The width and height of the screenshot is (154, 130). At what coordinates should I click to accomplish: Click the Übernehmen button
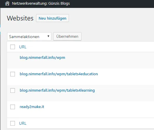click(x=67, y=36)
